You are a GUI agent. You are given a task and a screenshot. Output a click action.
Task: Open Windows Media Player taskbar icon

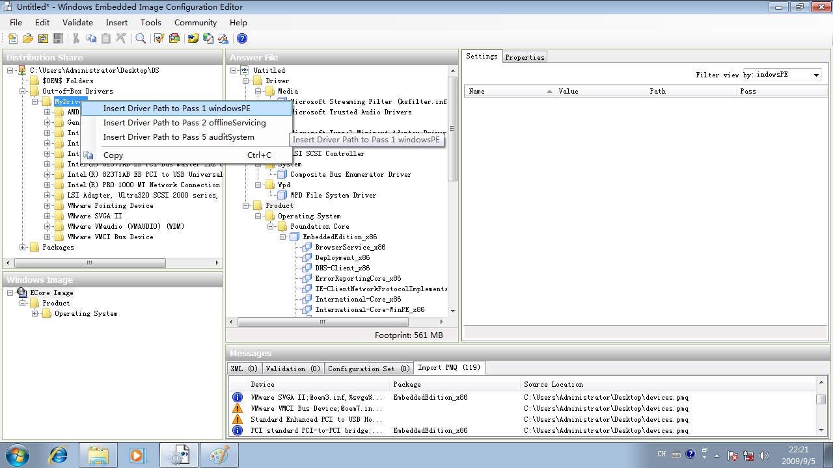pos(137,454)
